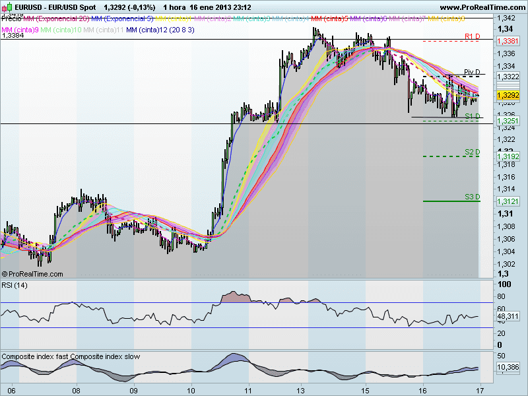Select the Precio indicator label
Viewport: 528px width, 396px height.
point(11,19)
